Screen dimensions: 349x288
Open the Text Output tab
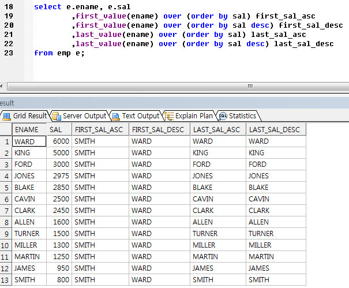140,116
